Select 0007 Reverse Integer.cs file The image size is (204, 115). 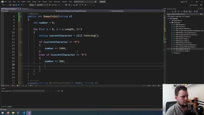click(x=182, y=39)
